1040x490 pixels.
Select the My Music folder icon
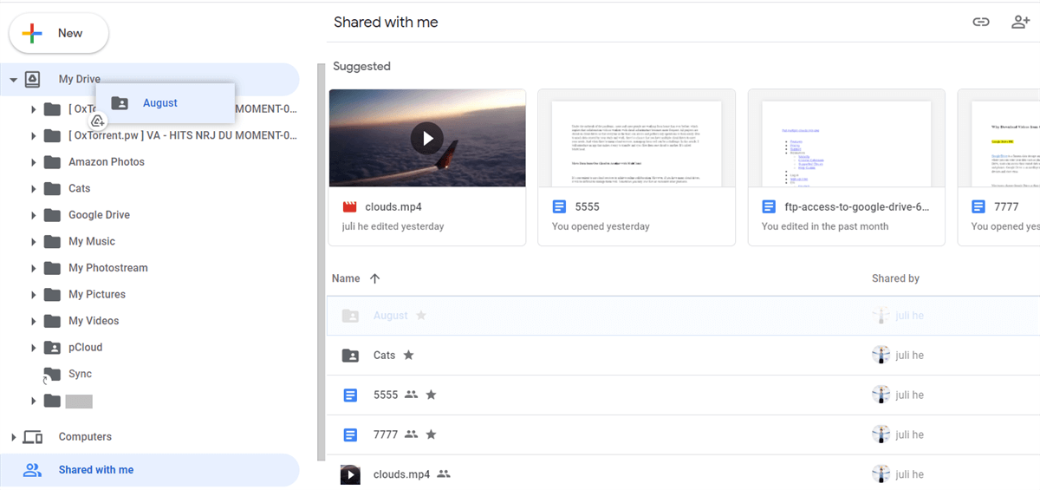(x=52, y=242)
